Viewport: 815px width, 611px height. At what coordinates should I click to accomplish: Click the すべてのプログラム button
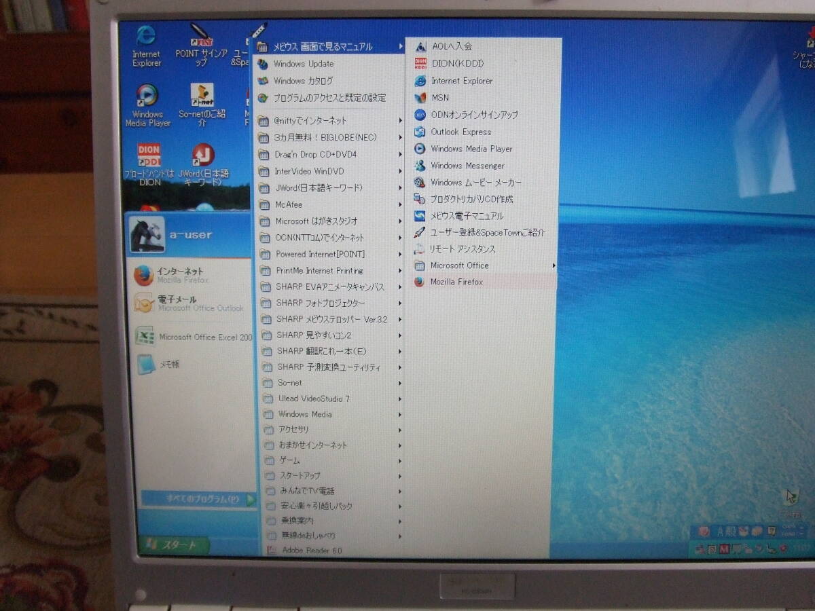pyautogui.click(x=198, y=499)
